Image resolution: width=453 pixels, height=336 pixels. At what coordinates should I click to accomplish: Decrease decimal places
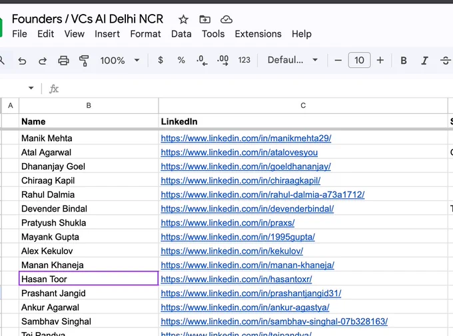[202, 61]
